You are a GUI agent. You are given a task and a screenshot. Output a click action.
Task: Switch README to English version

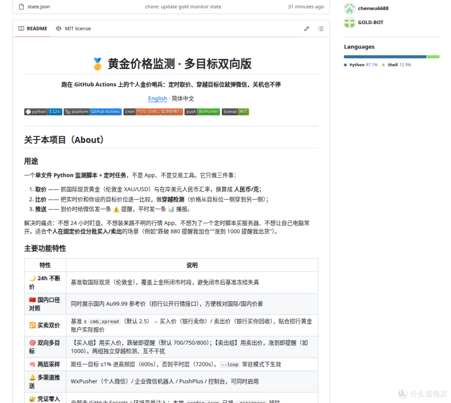157,98
